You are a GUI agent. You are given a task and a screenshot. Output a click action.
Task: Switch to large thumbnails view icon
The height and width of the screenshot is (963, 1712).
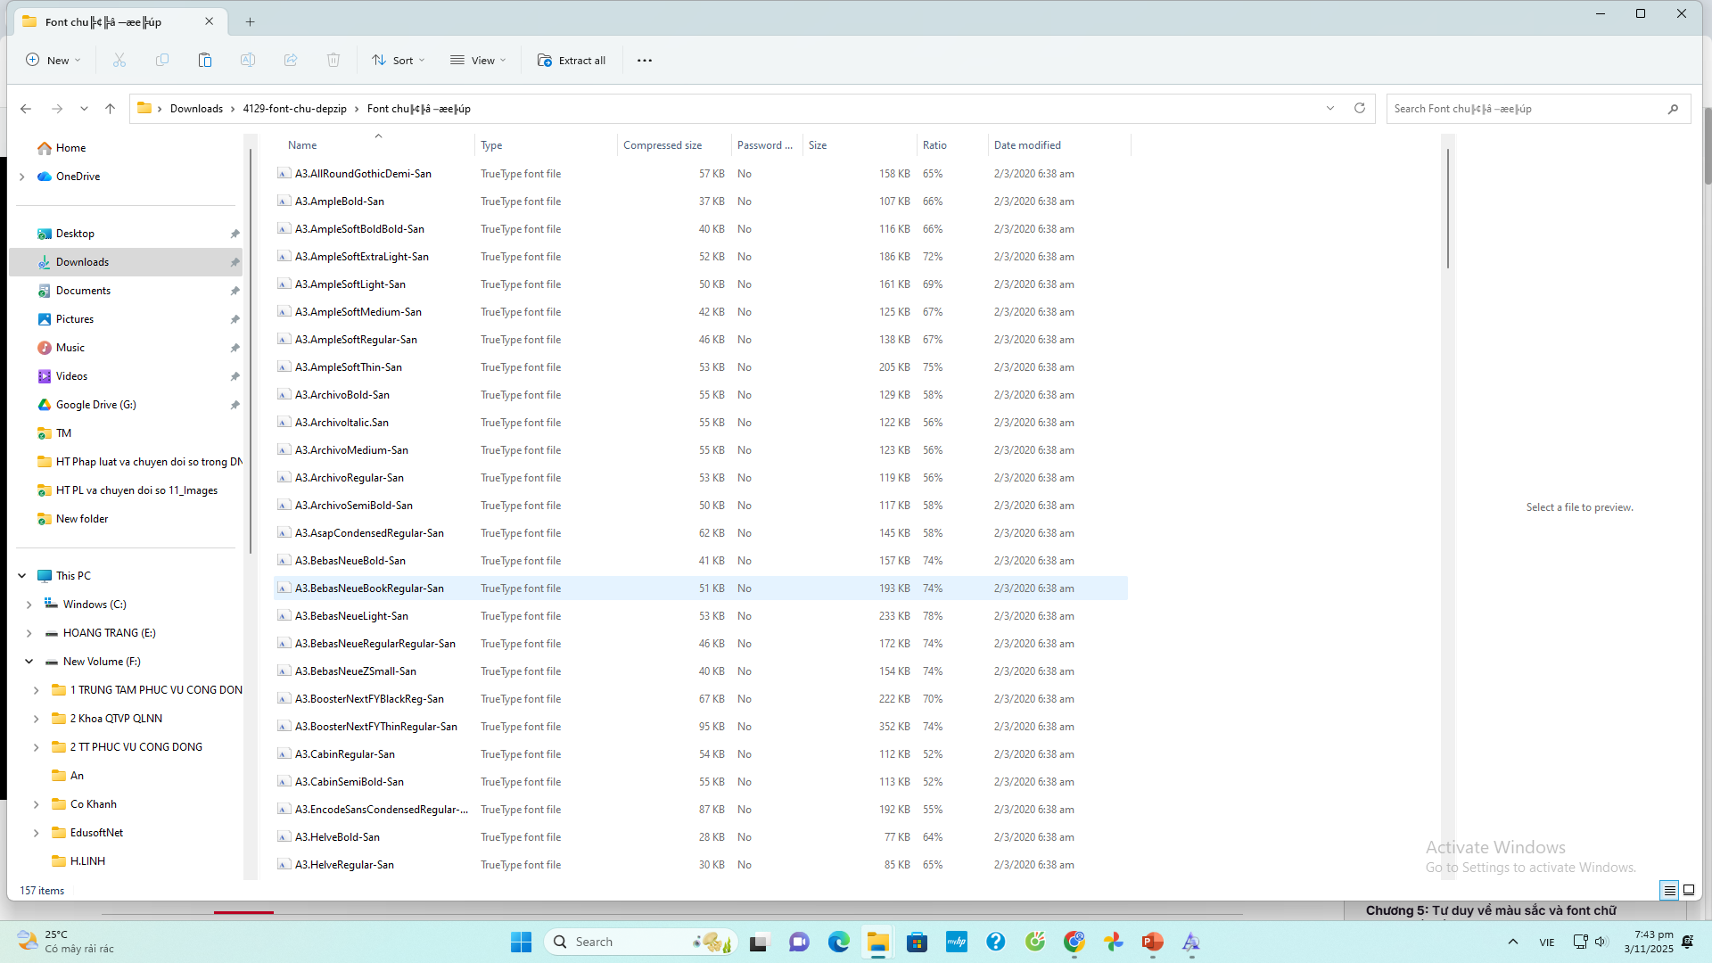click(1689, 890)
